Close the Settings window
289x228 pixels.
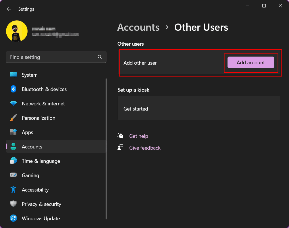click(280, 6)
